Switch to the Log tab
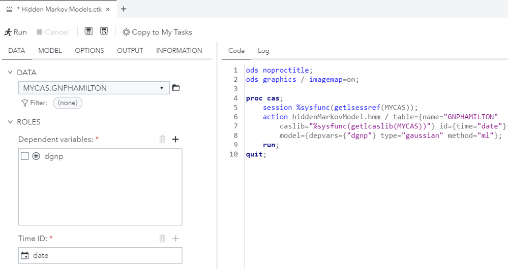This screenshot has width=508, height=269. pyautogui.click(x=263, y=51)
